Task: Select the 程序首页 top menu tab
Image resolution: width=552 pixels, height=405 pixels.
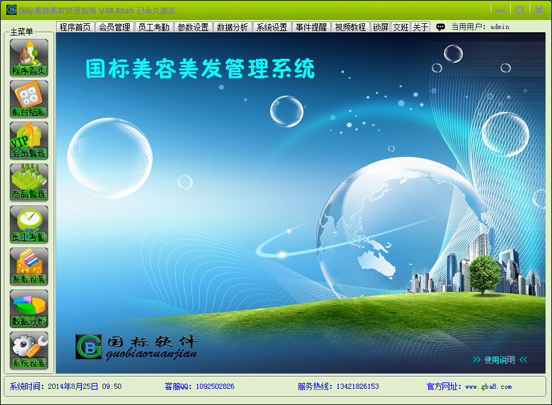Action: [x=75, y=27]
